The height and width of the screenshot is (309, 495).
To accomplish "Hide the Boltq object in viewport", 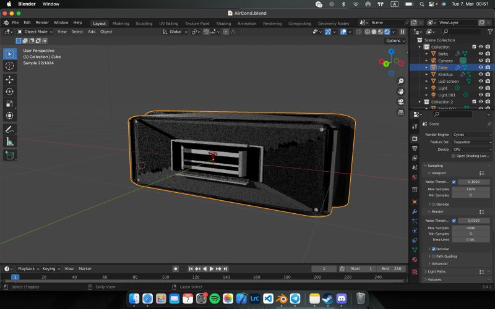I will [x=481, y=54].
